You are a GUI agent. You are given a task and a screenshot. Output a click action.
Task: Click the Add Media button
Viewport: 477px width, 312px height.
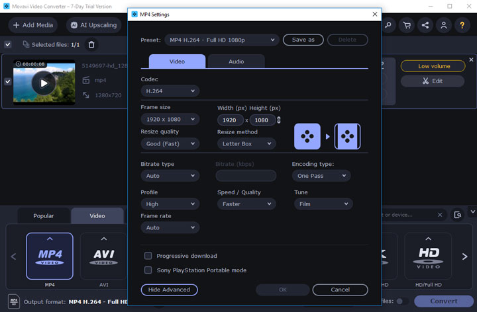tap(33, 25)
